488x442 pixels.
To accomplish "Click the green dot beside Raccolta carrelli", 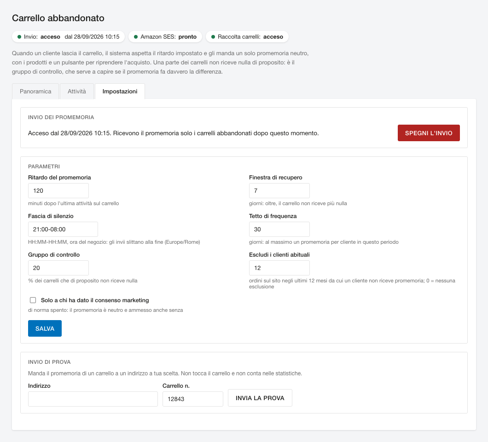I will point(213,37).
